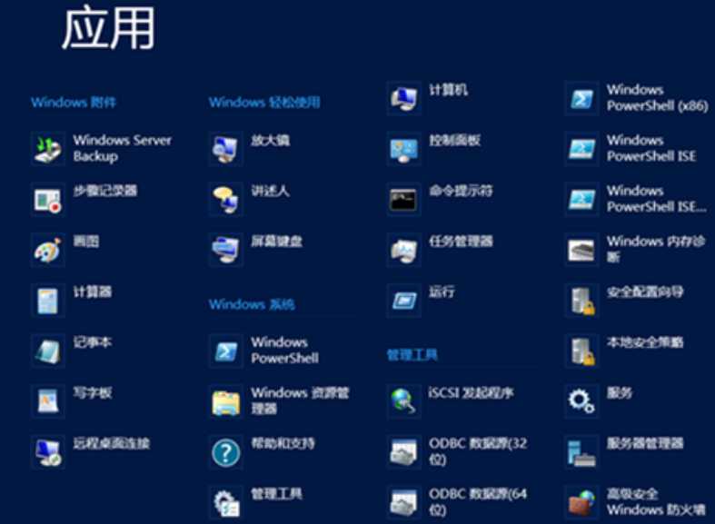The height and width of the screenshot is (524, 715).
Task: Open ODBC 数据源 (32 位)
Action: pos(457,452)
